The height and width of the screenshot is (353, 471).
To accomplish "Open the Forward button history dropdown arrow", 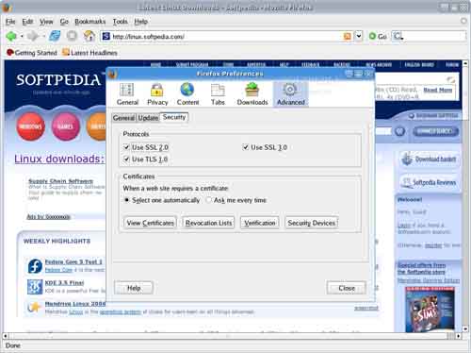I will tap(43, 37).
